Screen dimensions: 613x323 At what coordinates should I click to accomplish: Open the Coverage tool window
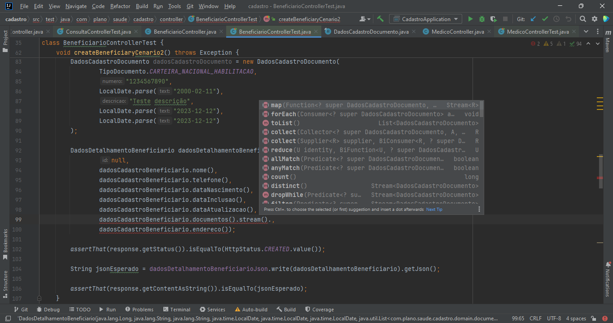(319, 310)
